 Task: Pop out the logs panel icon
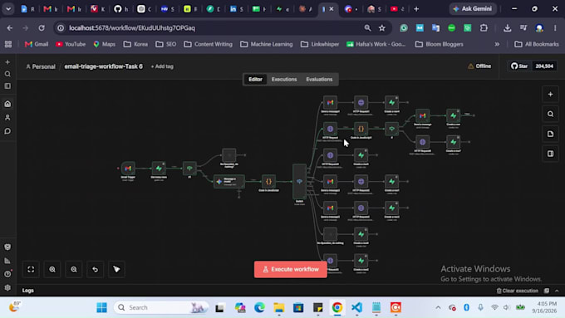pos(547,291)
